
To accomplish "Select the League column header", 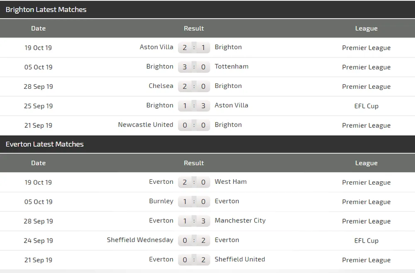I will [366, 28].
